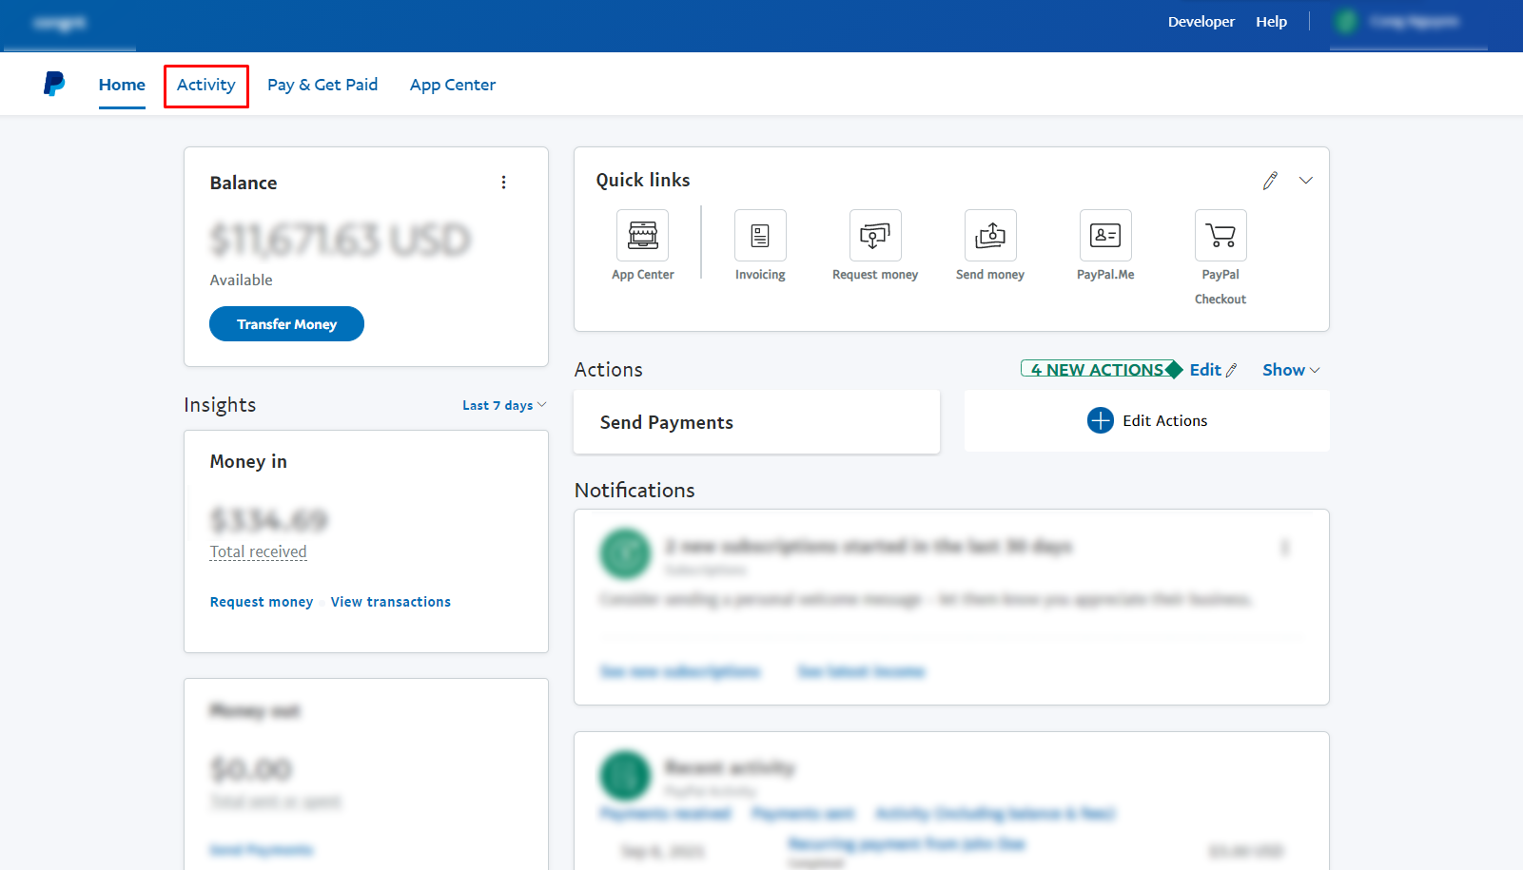1523x870 pixels.
Task: Switch to the Activity tab
Action: pyautogui.click(x=205, y=85)
